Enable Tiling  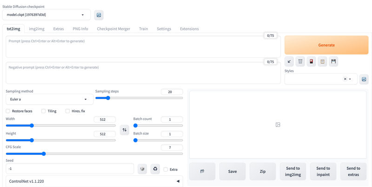43,111
